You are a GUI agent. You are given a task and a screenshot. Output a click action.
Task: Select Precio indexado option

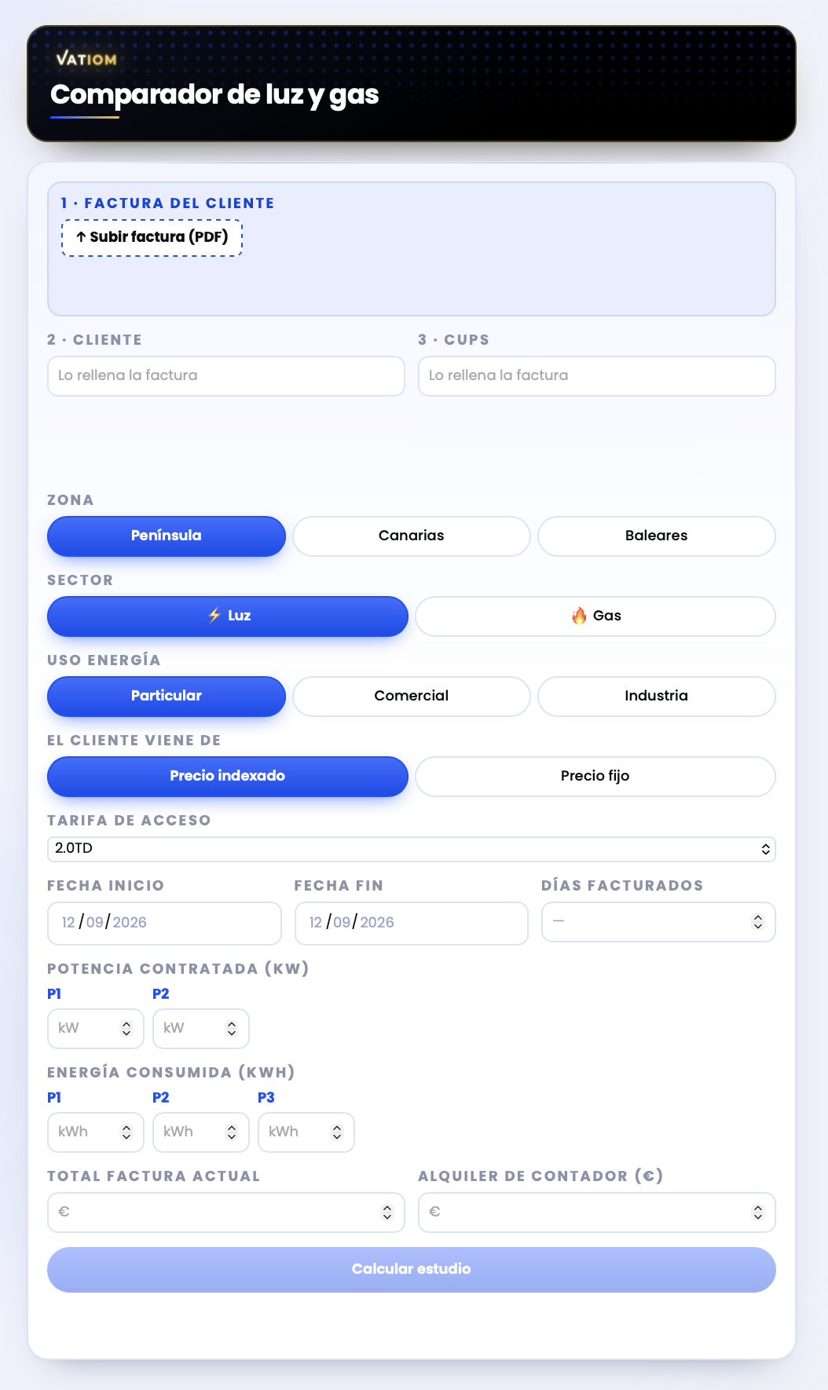click(228, 777)
